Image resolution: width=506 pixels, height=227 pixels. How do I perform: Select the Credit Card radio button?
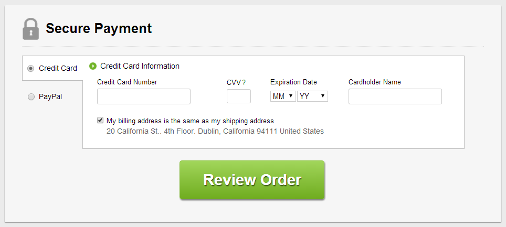(x=30, y=68)
